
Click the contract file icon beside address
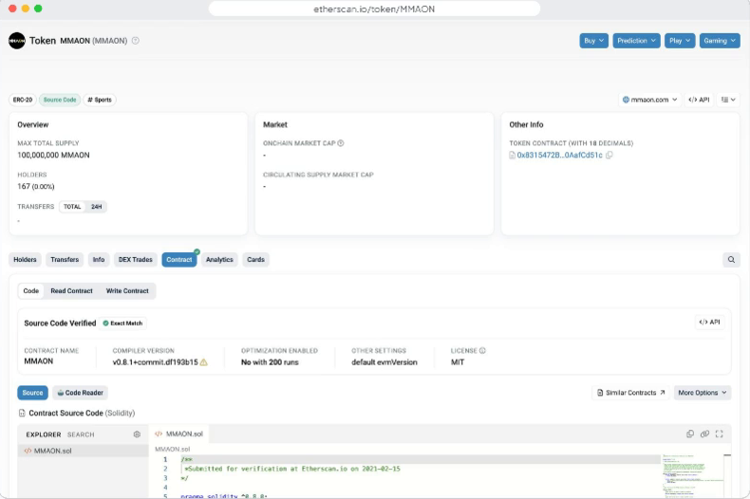click(x=513, y=155)
